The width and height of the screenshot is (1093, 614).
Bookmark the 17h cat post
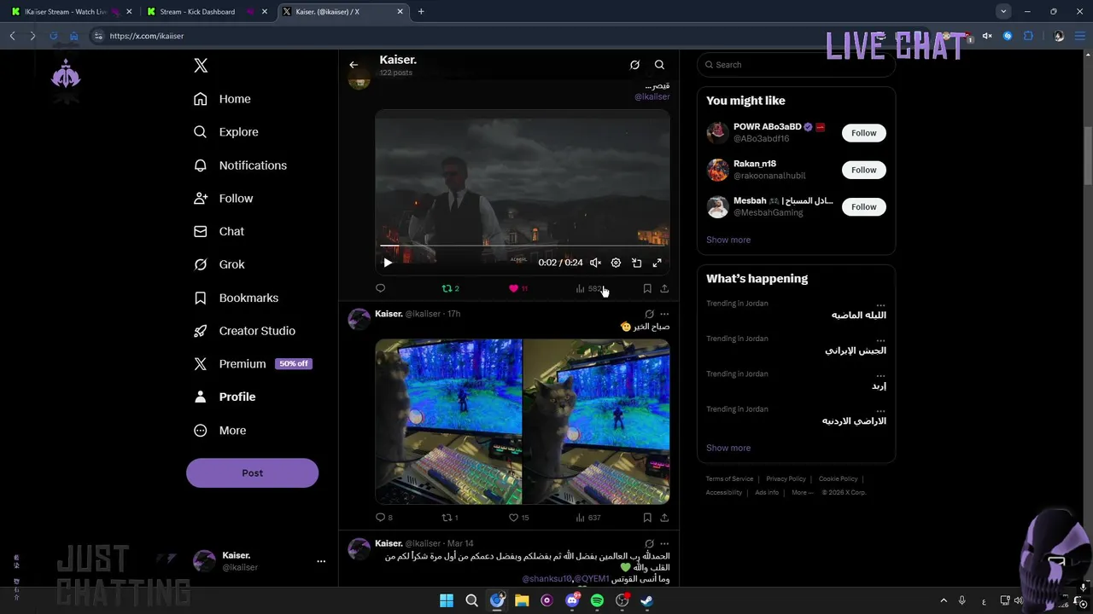tap(647, 518)
